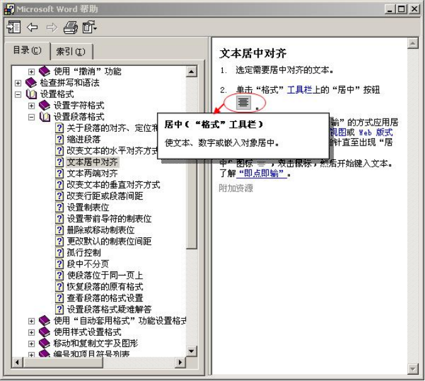
Task: Click the tree pane scroll up arrow
Action: (191, 72)
